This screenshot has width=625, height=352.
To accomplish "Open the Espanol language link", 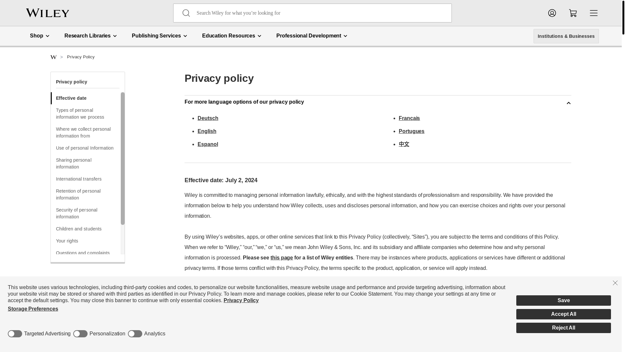I will 208,144.
